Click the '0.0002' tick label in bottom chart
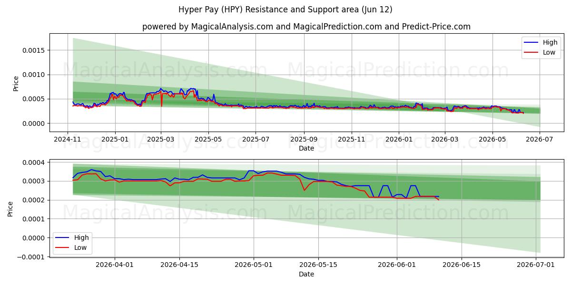571x285 pixels. pos(35,200)
